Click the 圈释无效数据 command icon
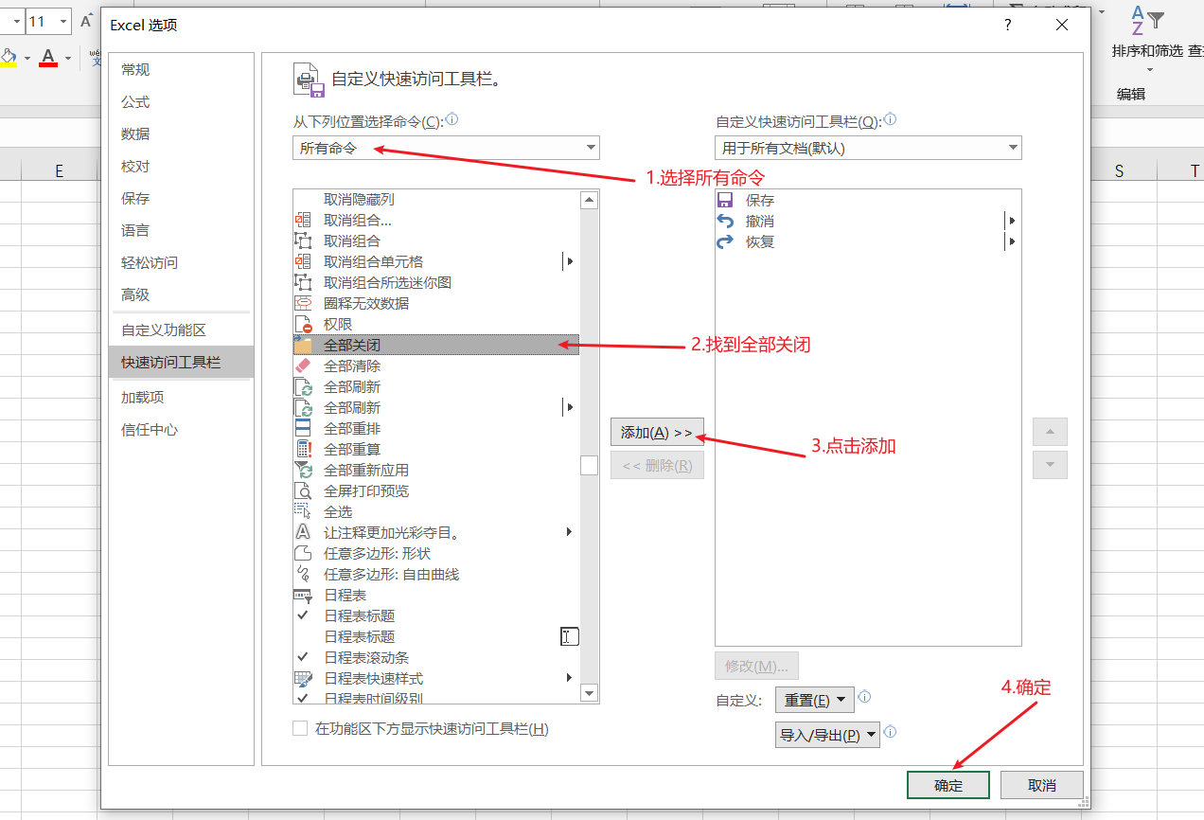The width and height of the screenshot is (1204, 820). (303, 303)
